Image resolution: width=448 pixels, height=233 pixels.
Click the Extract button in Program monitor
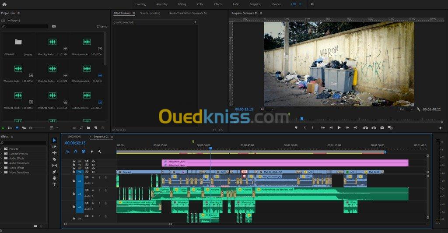coord(374,127)
